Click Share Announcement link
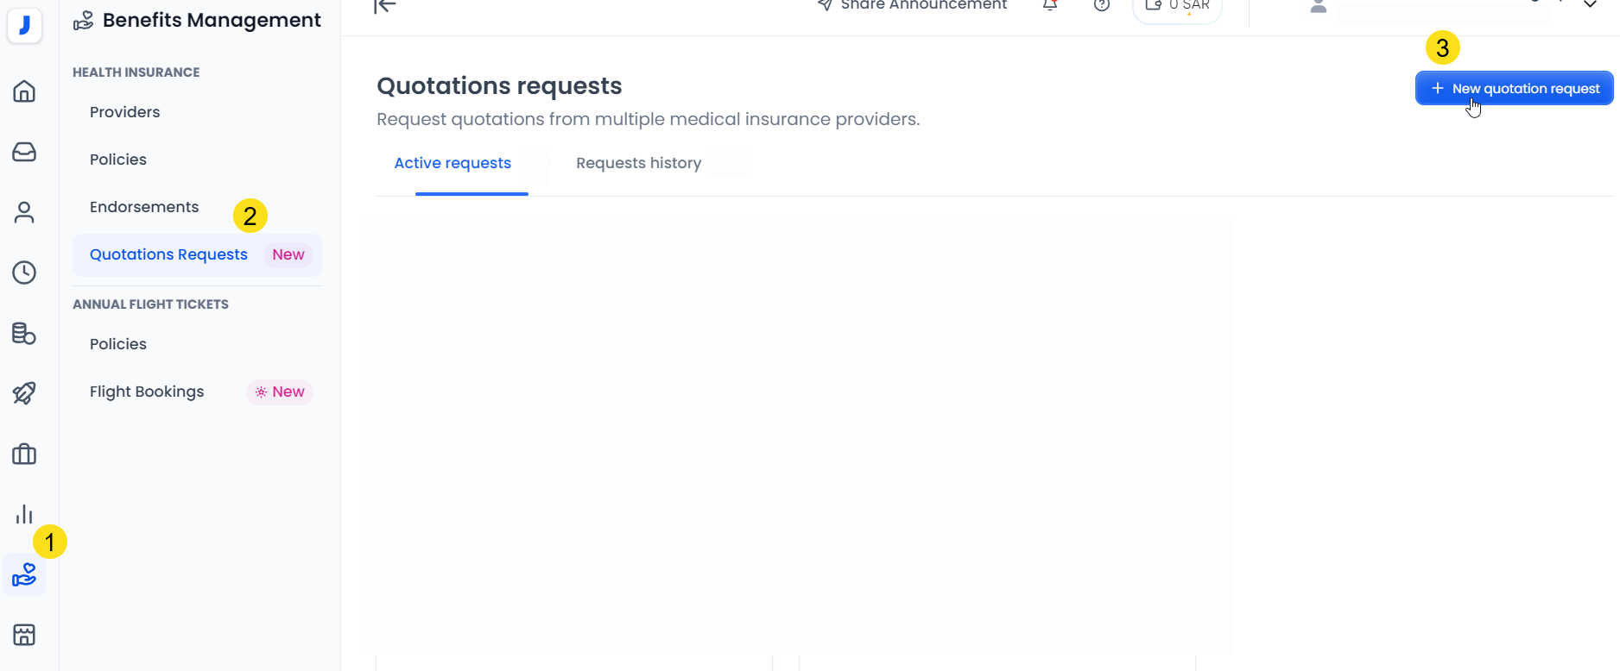1620x671 pixels. point(912,5)
